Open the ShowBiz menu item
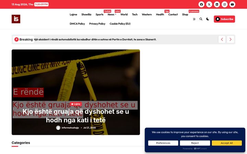Viewport: 247px width, 154px height. click(x=86, y=14)
